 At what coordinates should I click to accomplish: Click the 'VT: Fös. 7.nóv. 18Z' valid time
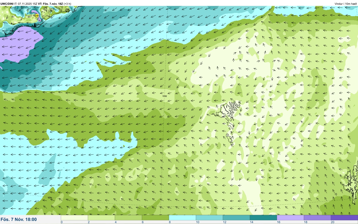tap(50, 4)
